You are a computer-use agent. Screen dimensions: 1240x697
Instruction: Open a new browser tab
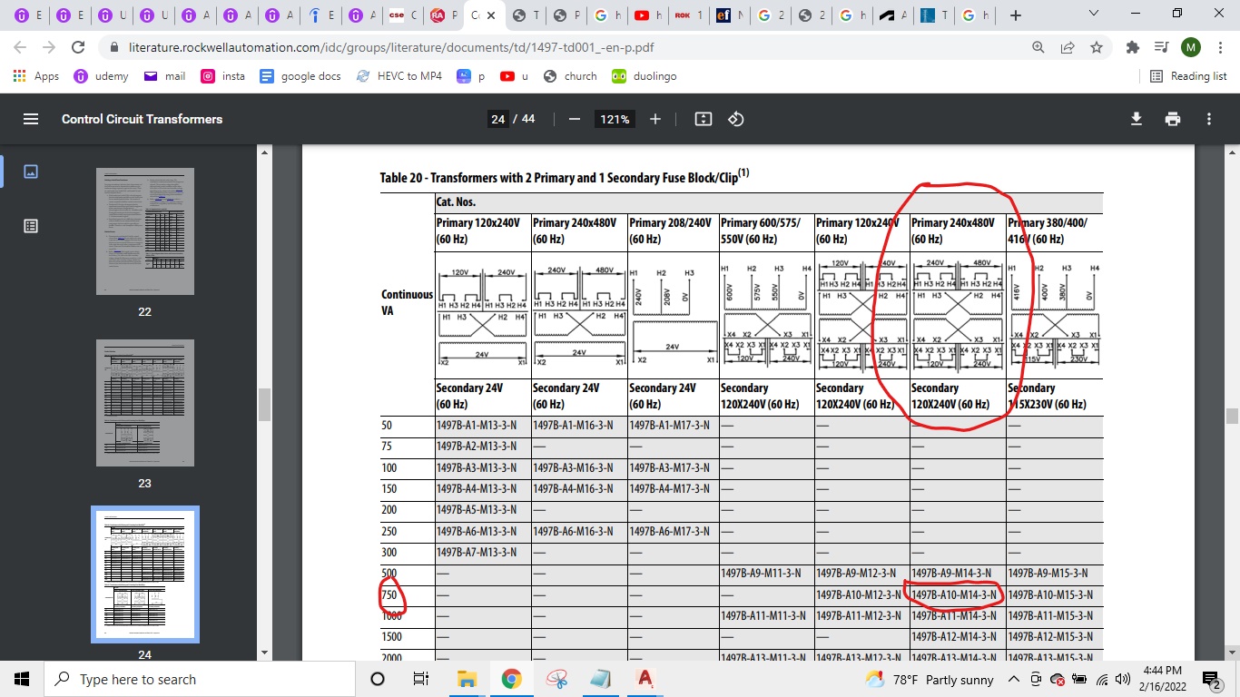[x=1015, y=15]
